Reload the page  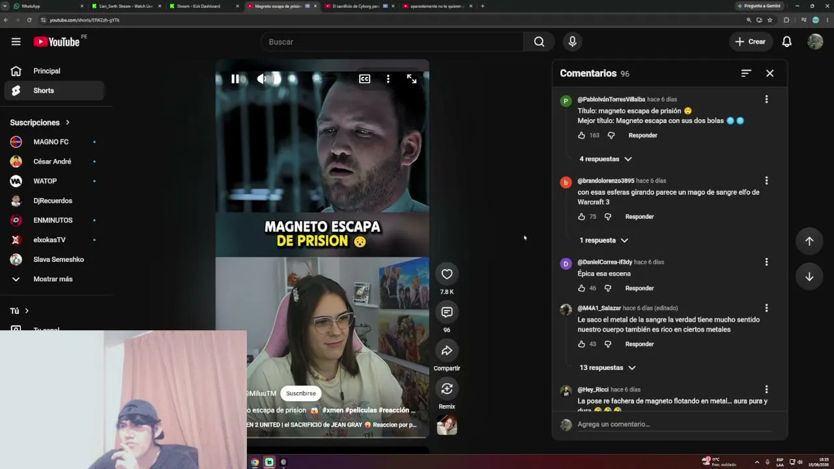(x=29, y=20)
